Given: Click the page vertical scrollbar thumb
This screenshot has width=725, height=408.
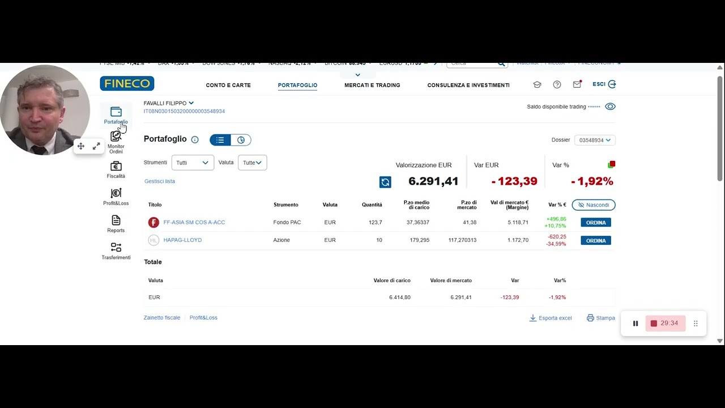Looking at the screenshot, I should tap(720, 129).
